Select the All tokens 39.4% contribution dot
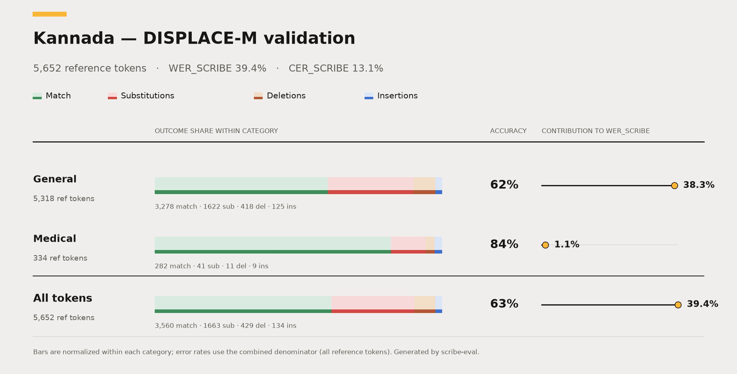 [678, 305]
